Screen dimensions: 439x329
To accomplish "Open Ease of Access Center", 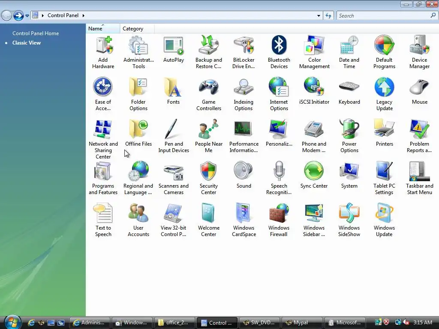I will [103, 94].
